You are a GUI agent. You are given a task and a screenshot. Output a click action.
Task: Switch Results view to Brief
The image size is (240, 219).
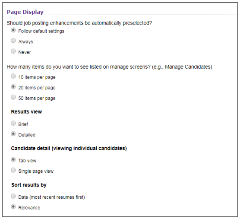13,123
